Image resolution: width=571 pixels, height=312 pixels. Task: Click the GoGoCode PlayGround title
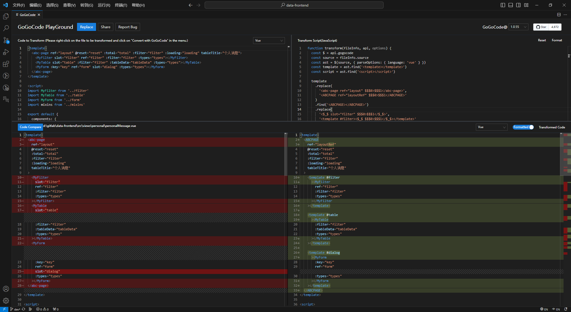click(45, 27)
